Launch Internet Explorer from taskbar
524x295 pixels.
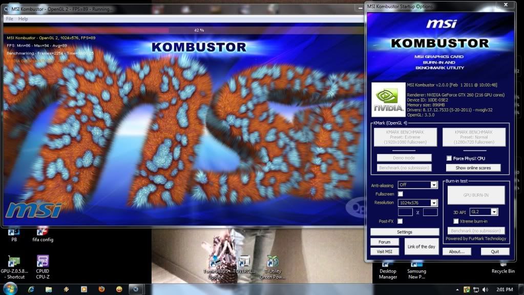point(31,289)
